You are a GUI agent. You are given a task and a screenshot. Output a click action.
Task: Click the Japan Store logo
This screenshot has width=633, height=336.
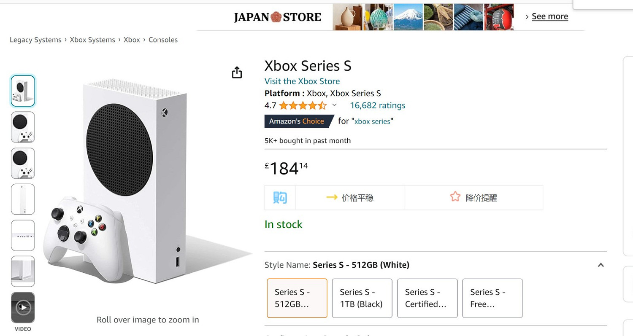coord(277,17)
